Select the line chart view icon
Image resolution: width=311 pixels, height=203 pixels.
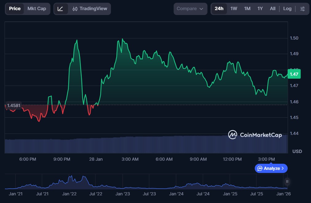(x=61, y=9)
